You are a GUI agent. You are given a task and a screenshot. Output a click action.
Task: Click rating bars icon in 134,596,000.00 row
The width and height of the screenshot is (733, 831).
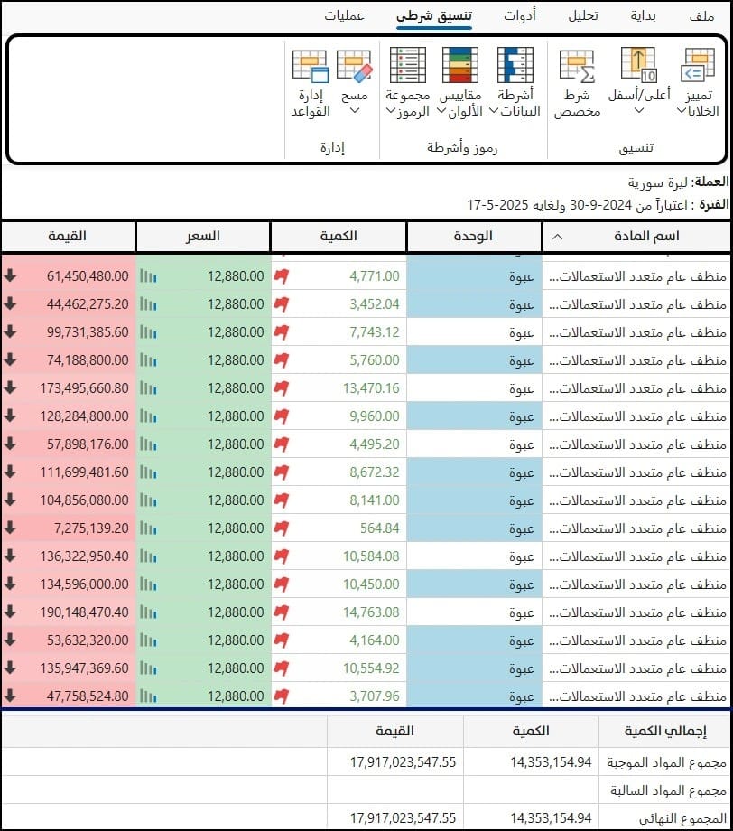point(148,584)
